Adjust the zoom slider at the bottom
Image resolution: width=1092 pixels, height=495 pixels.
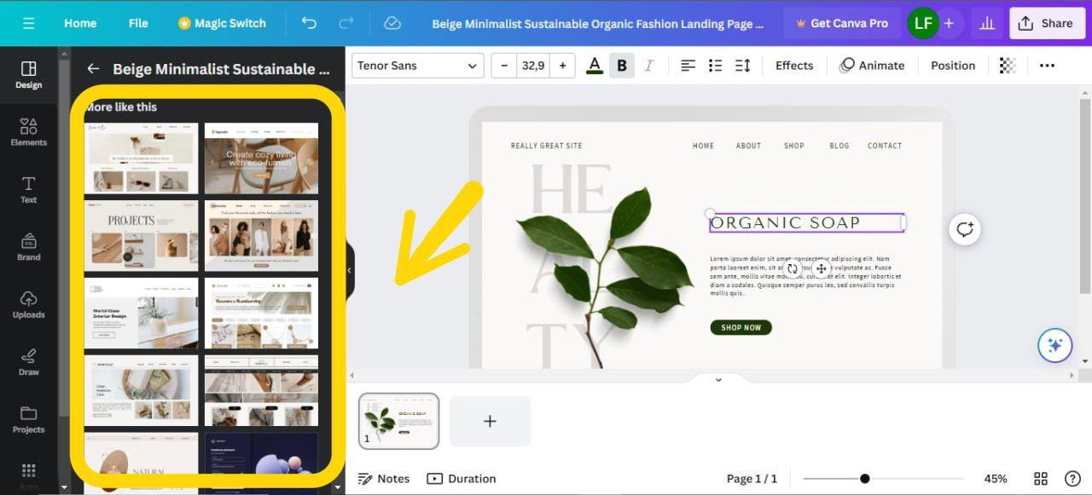[866, 478]
